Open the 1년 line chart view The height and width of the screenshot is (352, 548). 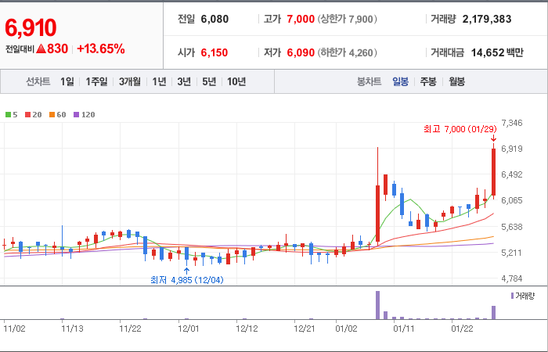coord(159,81)
